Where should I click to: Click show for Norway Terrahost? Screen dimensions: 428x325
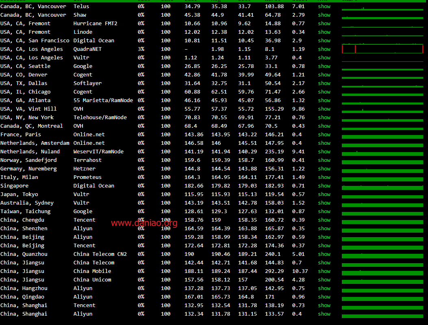324,160
